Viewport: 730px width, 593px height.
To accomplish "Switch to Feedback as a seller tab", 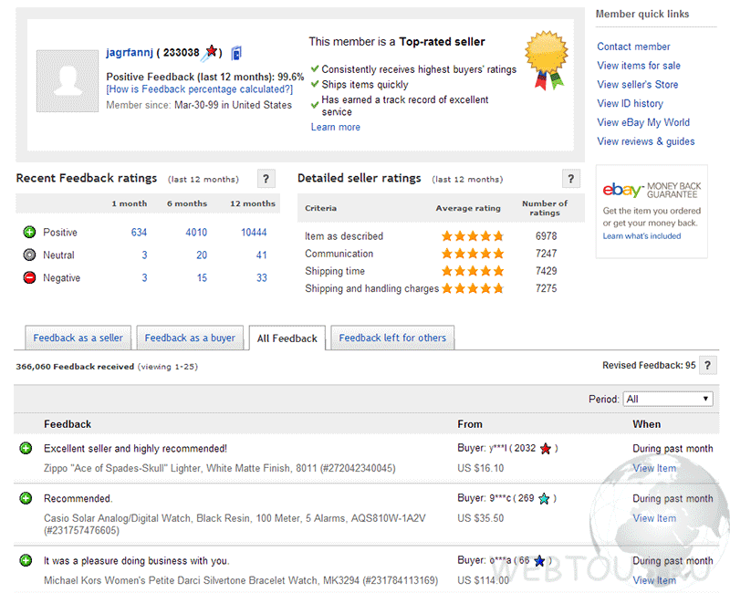I will (78, 338).
